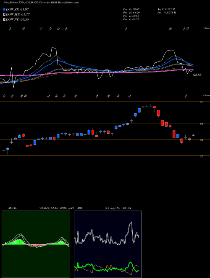Click the Pre O: 60.67 open value
This screenshot has height=278, width=210.
click(131, 9)
